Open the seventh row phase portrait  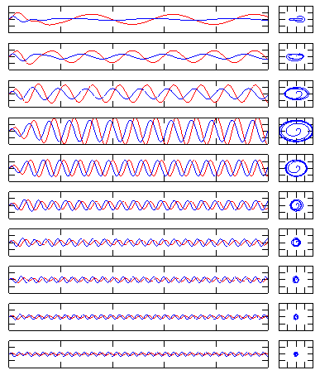296,243
